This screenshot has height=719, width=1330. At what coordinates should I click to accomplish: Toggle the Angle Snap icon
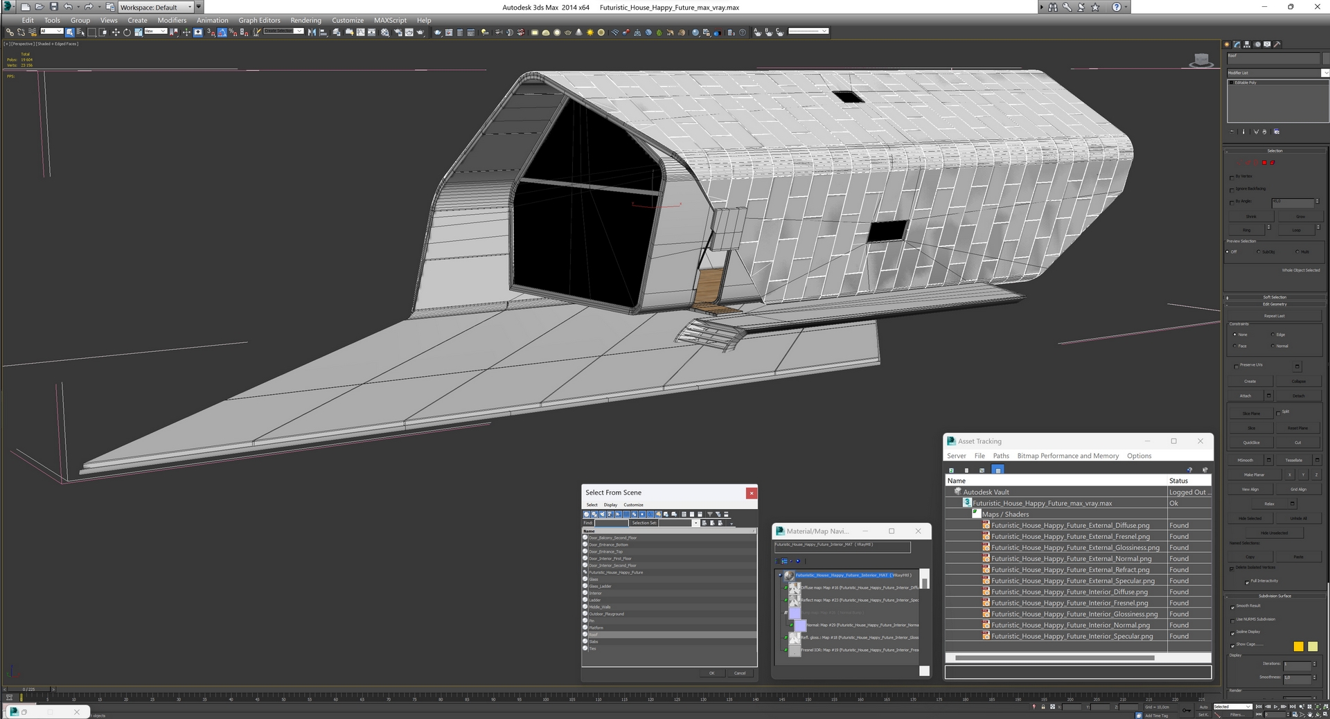pos(222,32)
